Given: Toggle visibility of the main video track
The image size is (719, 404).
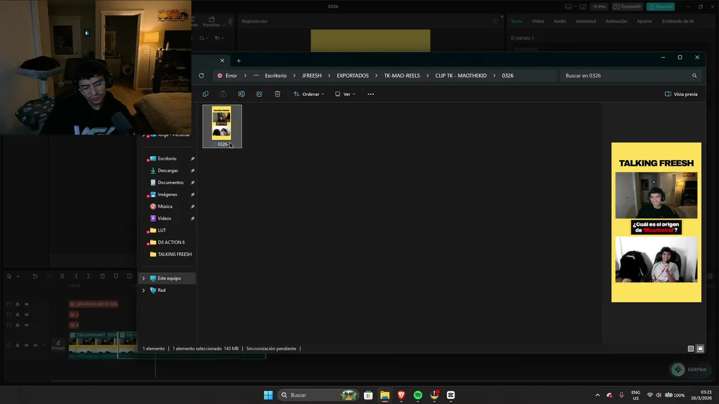Looking at the screenshot, I should pos(26,345).
